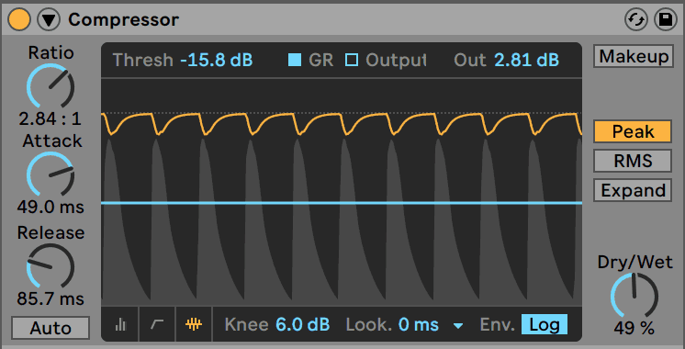The height and width of the screenshot is (349, 685).
Task: Click the Ratio knob
Action: click(x=51, y=86)
